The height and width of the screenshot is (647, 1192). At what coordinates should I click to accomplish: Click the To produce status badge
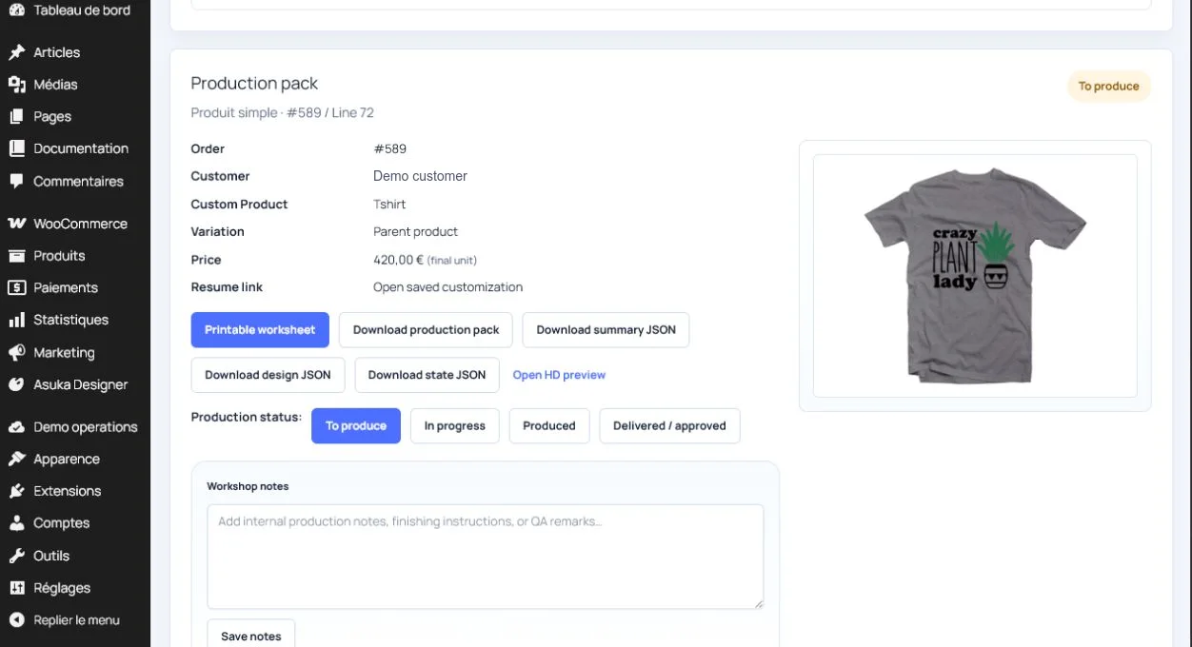coord(1108,86)
